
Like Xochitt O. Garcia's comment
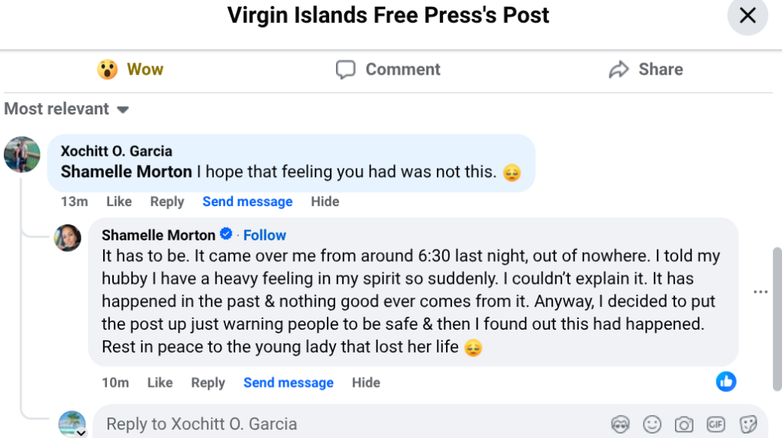tap(118, 201)
